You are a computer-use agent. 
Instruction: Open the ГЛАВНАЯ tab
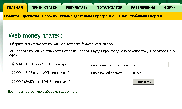pyautogui.click(x=15, y=8)
